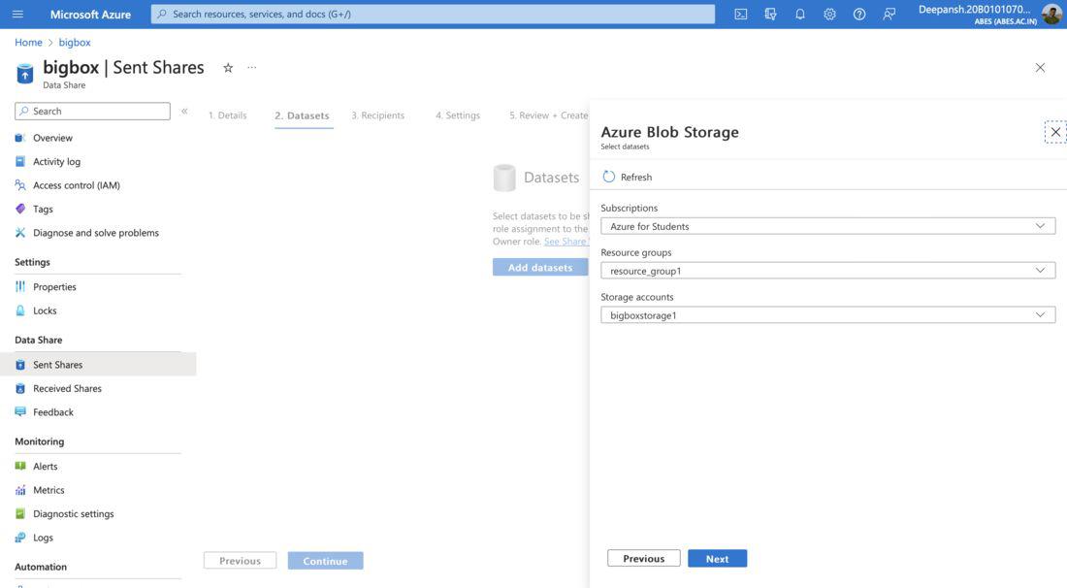Open portal settings gear icon
Screen dimensions: 1067x588
[829, 14]
